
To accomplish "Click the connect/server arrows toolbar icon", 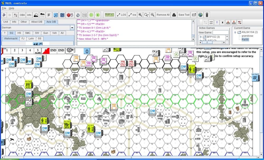I will pos(16,15).
